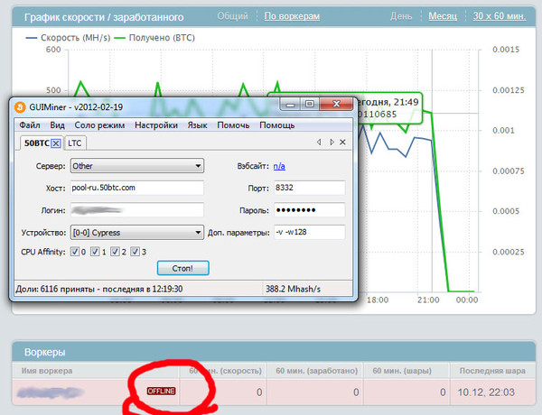Toggle CPU Affinity checkbox 3
Screen dimensions: 542x415
tap(135, 252)
